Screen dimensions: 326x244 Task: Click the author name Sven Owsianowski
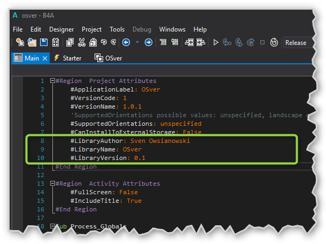point(160,141)
